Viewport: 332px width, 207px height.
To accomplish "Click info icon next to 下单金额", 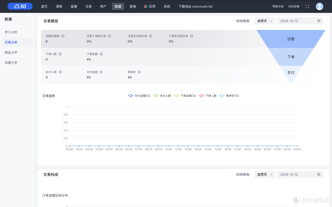I will [x=101, y=54].
